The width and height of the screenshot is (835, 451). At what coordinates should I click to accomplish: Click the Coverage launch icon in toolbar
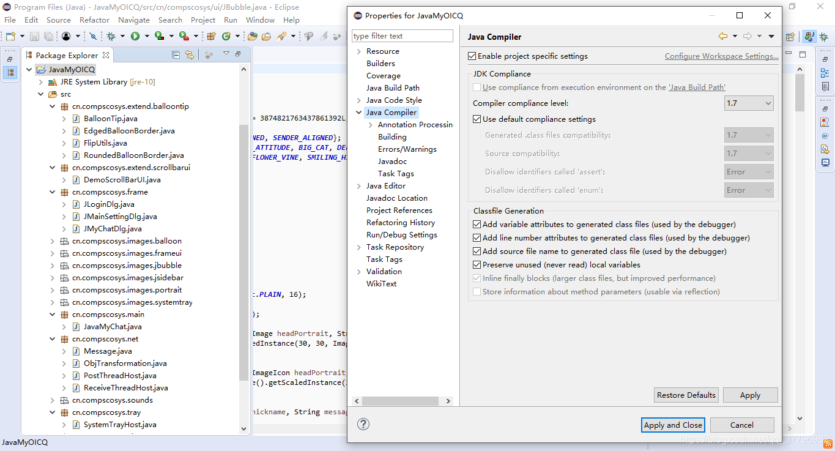pyautogui.click(x=159, y=37)
